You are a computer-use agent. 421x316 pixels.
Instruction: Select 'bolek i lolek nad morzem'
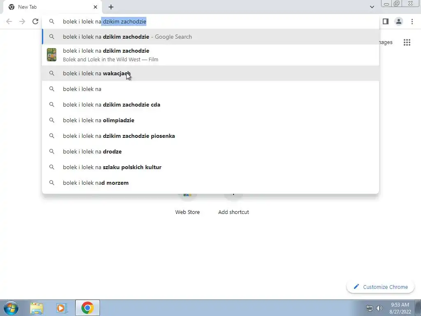point(210,183)
